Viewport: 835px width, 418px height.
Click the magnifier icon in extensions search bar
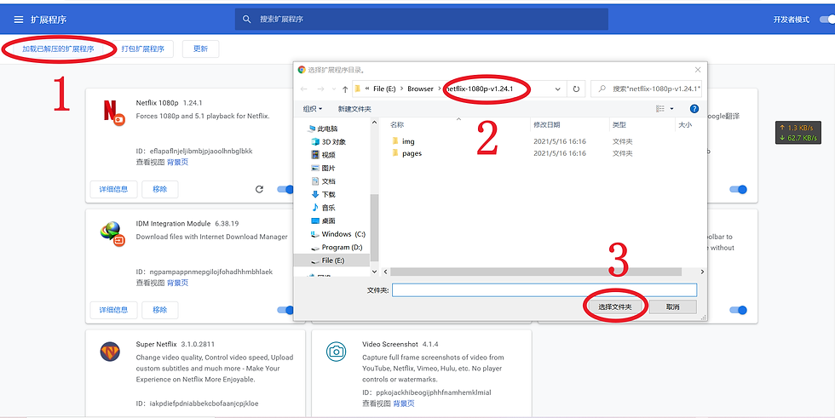(x=246, y=19)
